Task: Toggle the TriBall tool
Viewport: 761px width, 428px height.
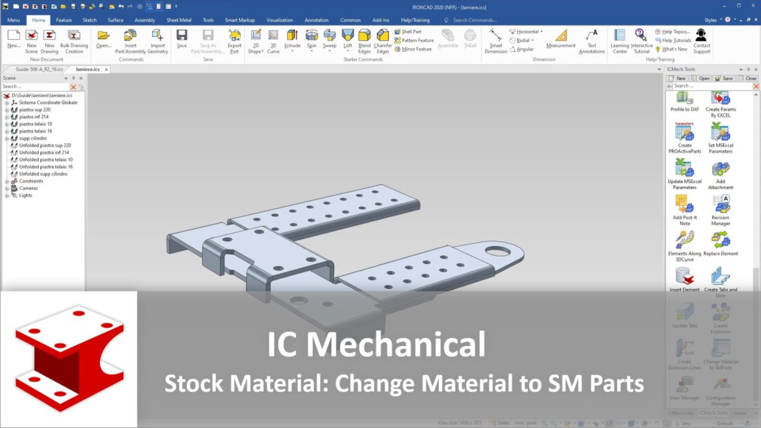Action: coord(470,39)
